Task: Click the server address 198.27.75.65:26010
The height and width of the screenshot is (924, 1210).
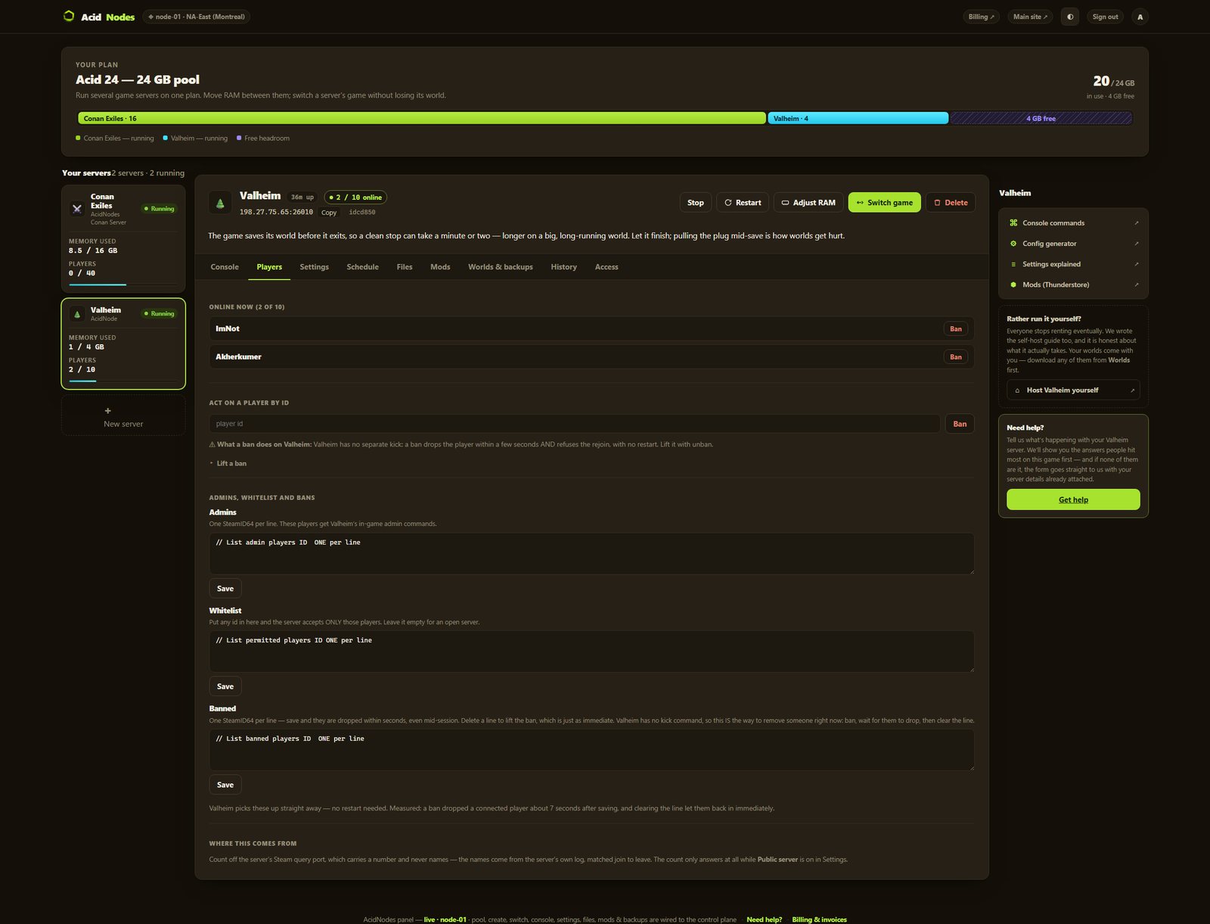Action: [x=276, y=213]
